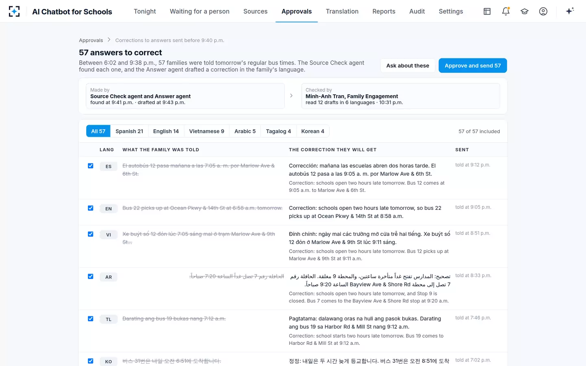Click the SENT column header

462,150
